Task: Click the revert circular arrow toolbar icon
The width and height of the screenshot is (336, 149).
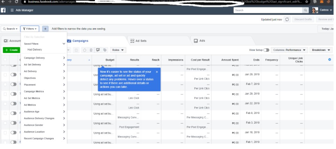Action: click(x=84, y=50)
